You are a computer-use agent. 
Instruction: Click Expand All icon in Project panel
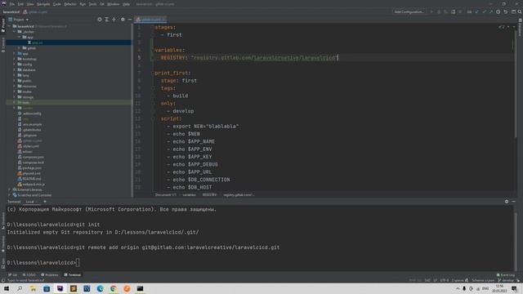coord(107,20)
